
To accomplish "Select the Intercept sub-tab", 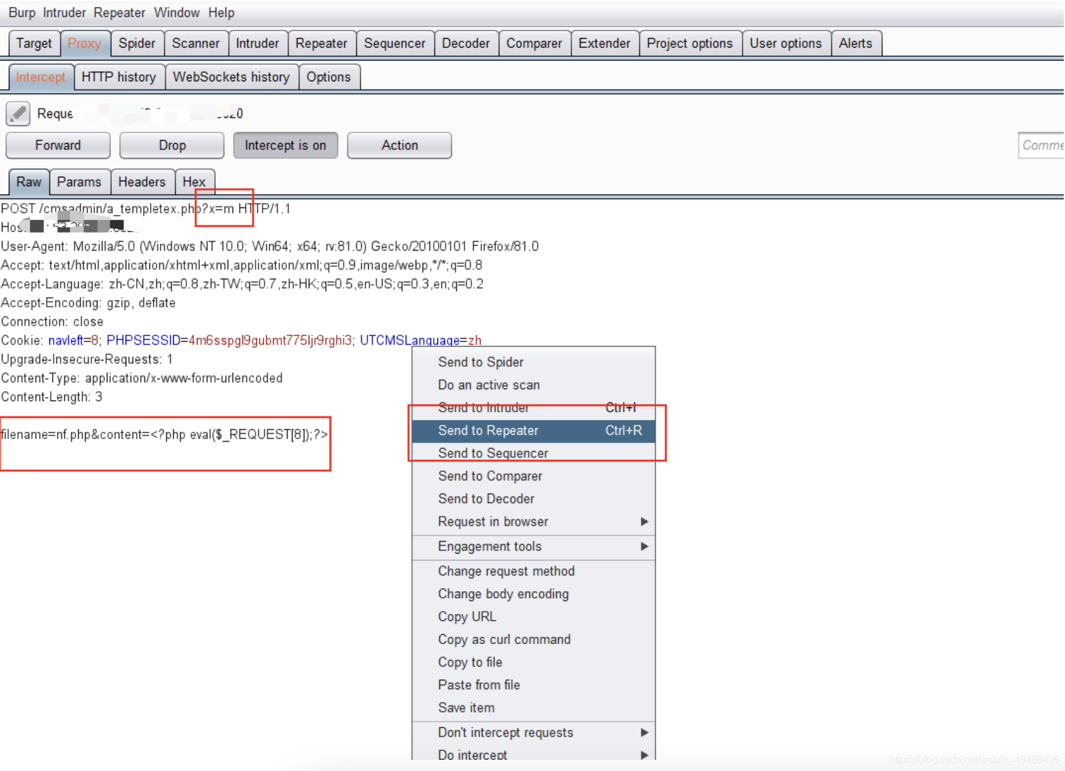I will point(41,77).
